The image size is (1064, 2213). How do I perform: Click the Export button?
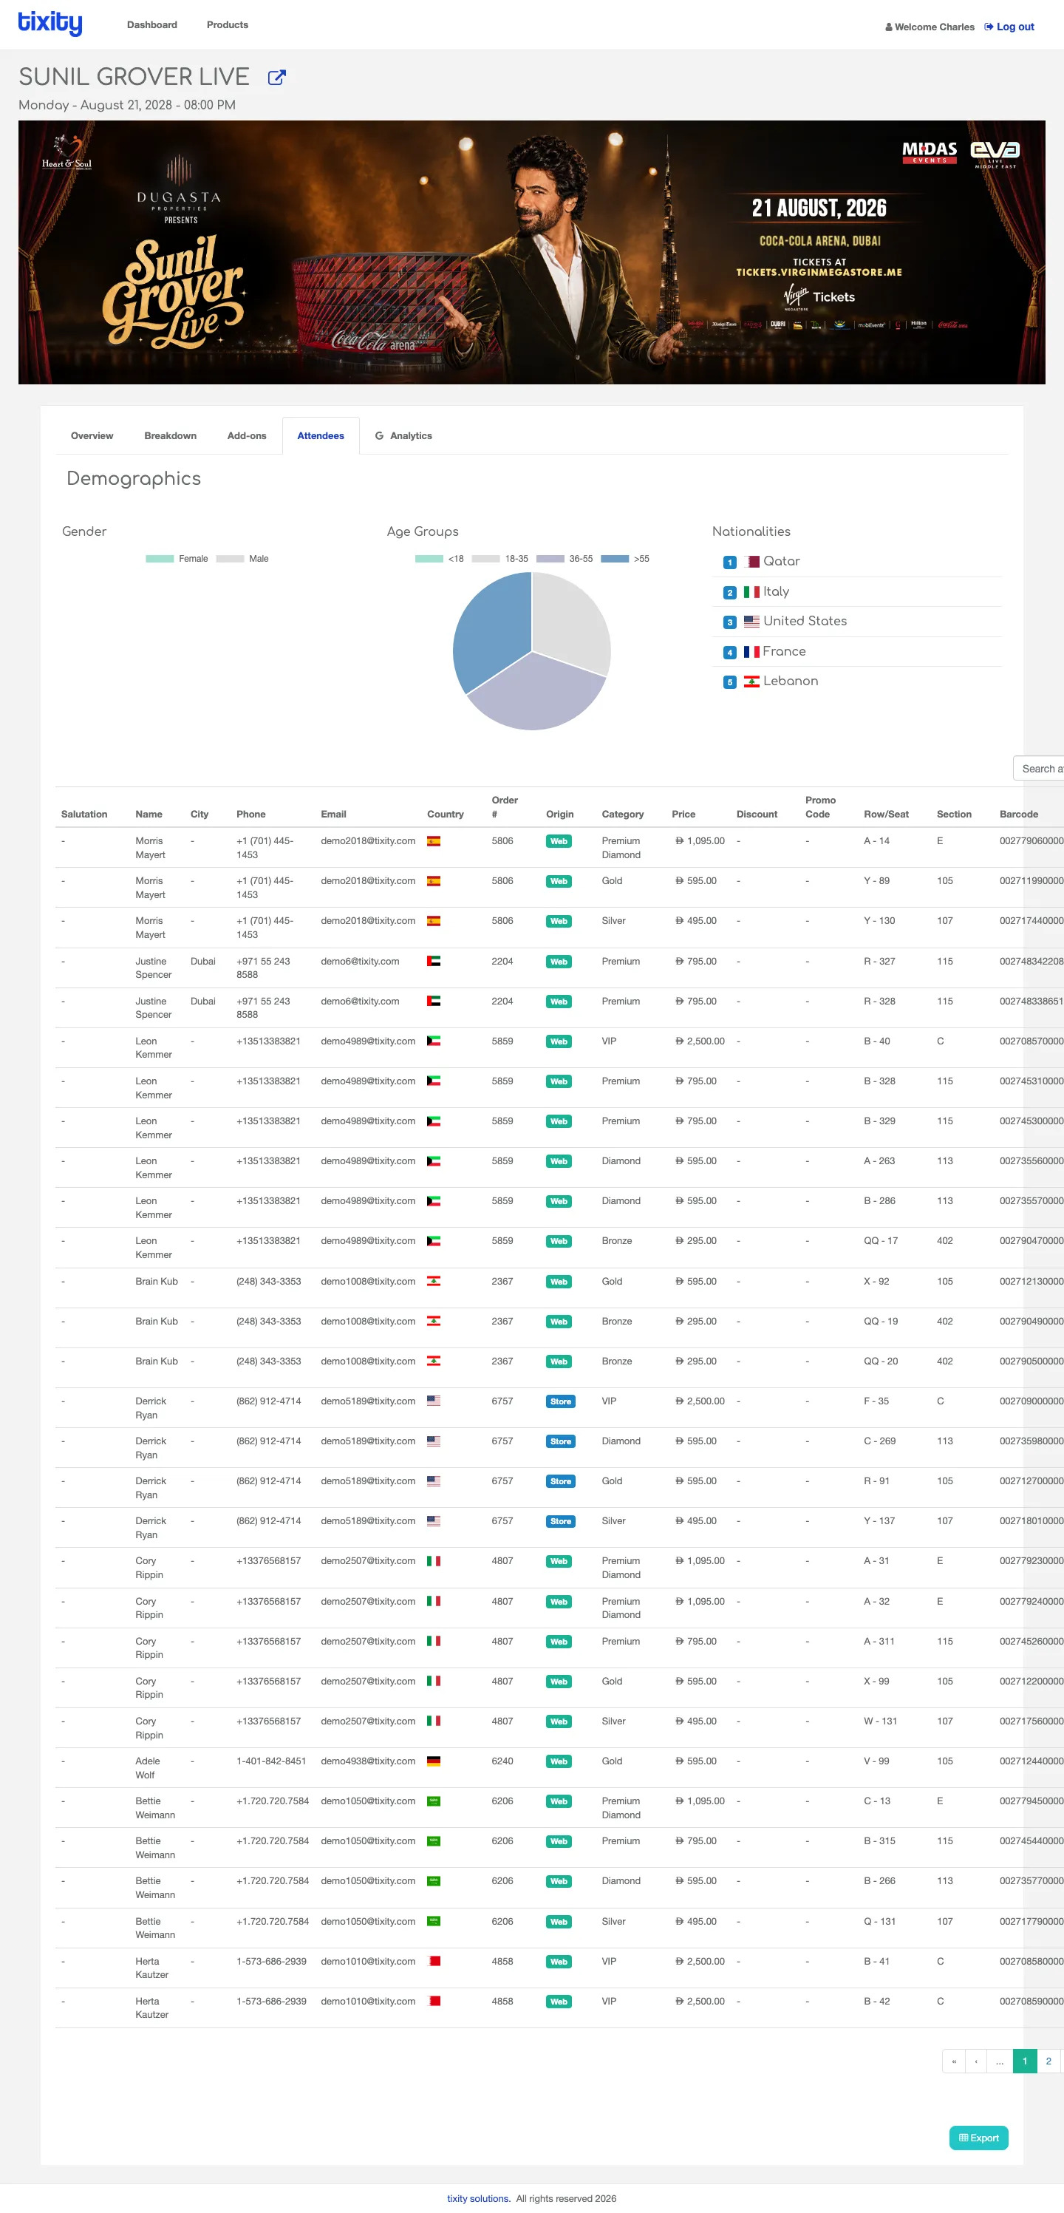click(x=979, y=2138)
